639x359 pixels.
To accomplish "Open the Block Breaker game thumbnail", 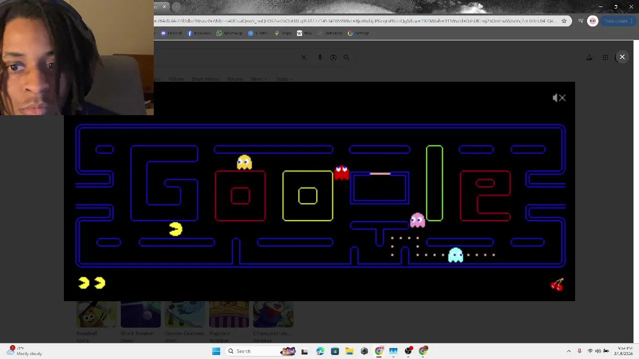I will [x=141, y=314].
